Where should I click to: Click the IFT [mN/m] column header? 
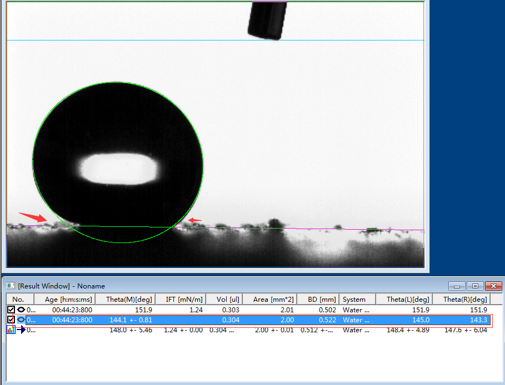click(x=179, y=299)
